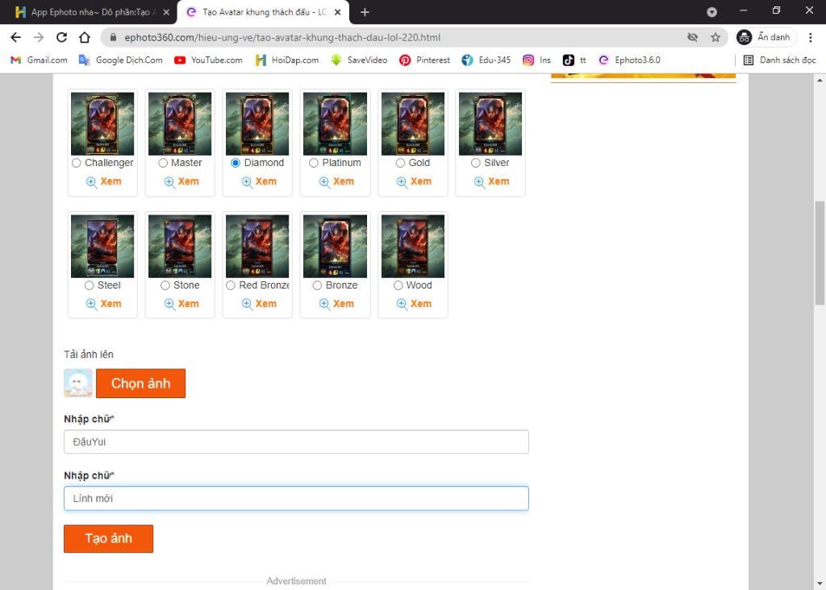Select the Silver radio option

pyautogui.click(x=476, y=163)
